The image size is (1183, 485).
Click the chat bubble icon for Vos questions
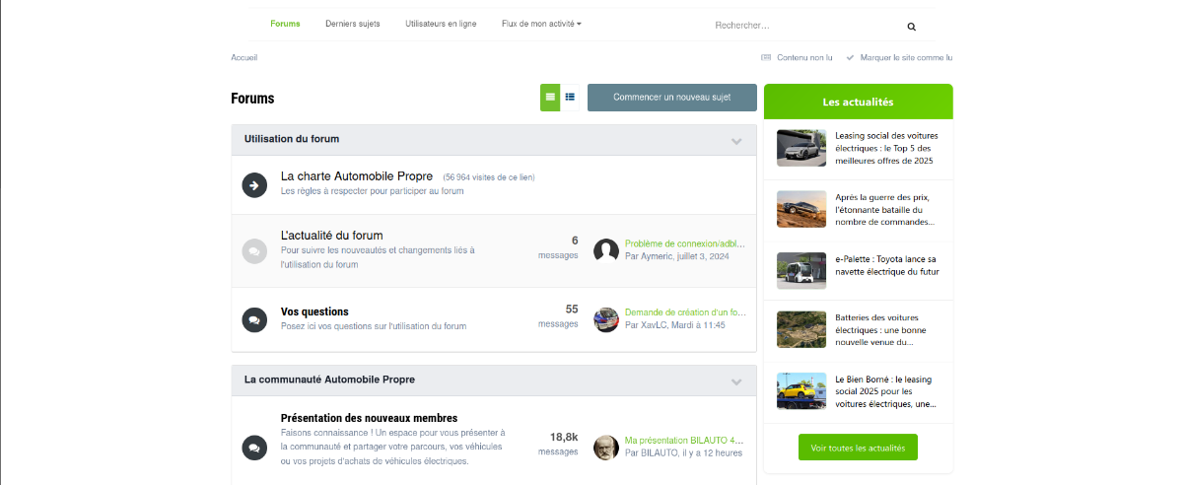(254, 319)
